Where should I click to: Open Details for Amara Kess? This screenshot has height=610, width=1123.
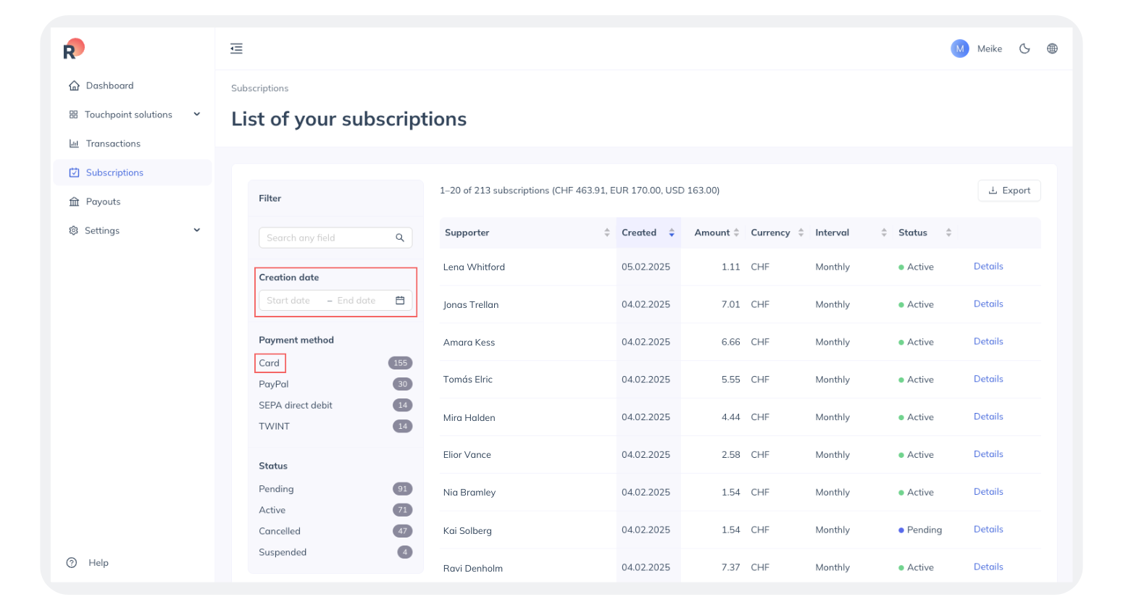(x=988, y=342)
